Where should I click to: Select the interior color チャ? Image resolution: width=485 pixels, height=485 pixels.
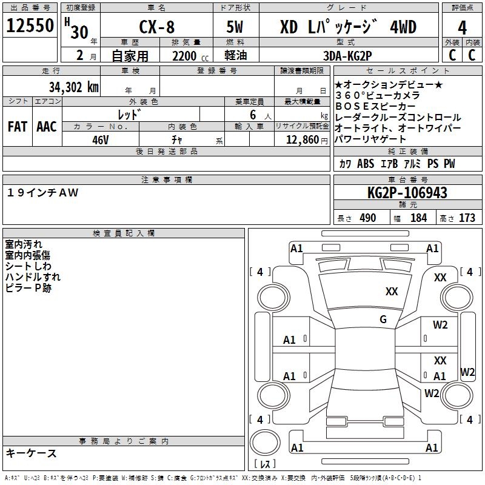point(177,140)
